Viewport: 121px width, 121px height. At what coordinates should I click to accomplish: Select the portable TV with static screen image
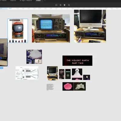(51, 28)
